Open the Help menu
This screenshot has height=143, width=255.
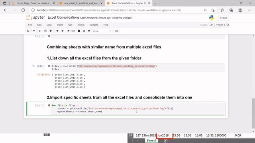[106, 25]
